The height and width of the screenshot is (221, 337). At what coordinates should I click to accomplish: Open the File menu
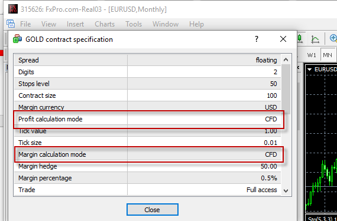click(x=25, y=24)
